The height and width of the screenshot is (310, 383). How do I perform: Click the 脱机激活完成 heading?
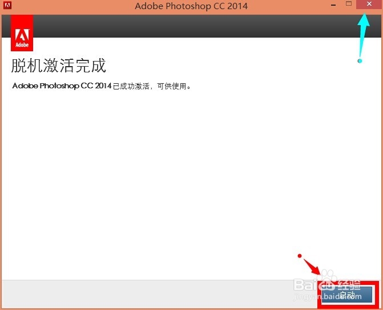59,66
